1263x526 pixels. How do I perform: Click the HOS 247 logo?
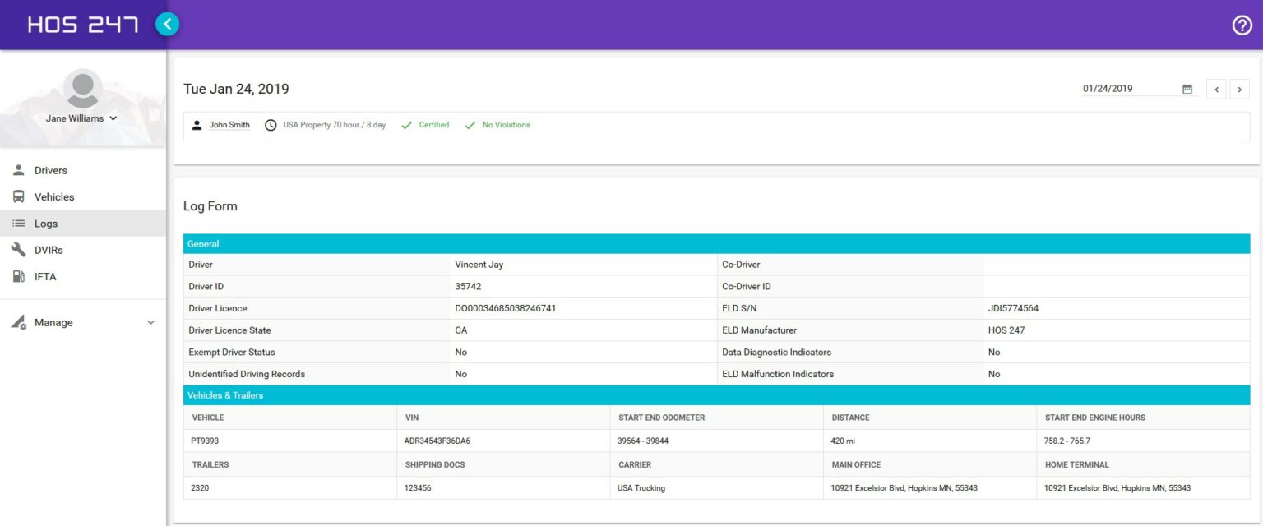[82, 25]
